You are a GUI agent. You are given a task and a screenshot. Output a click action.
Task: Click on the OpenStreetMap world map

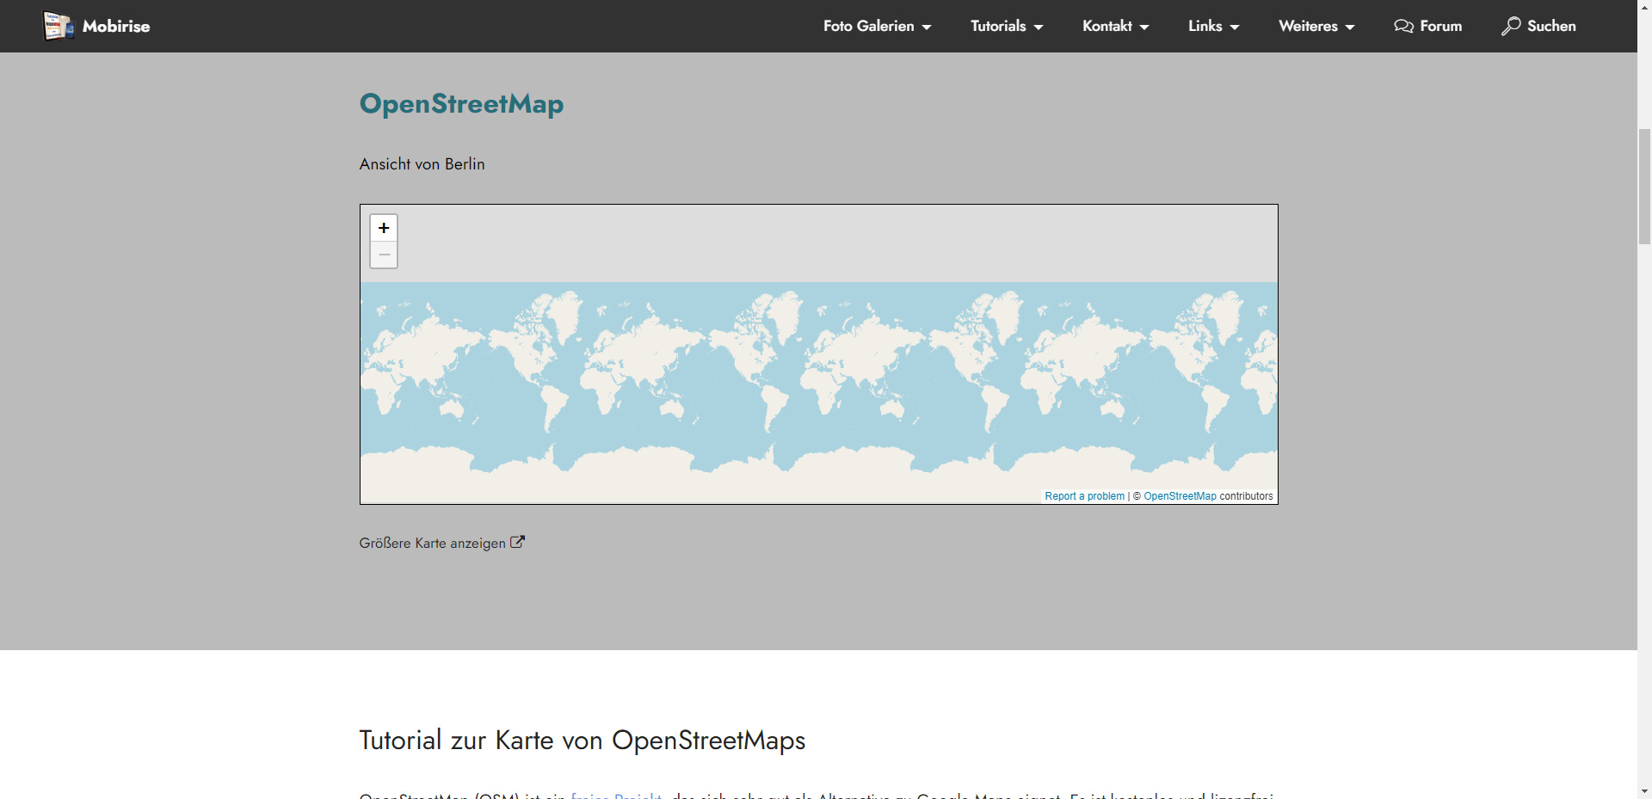(x=817, y=378)
